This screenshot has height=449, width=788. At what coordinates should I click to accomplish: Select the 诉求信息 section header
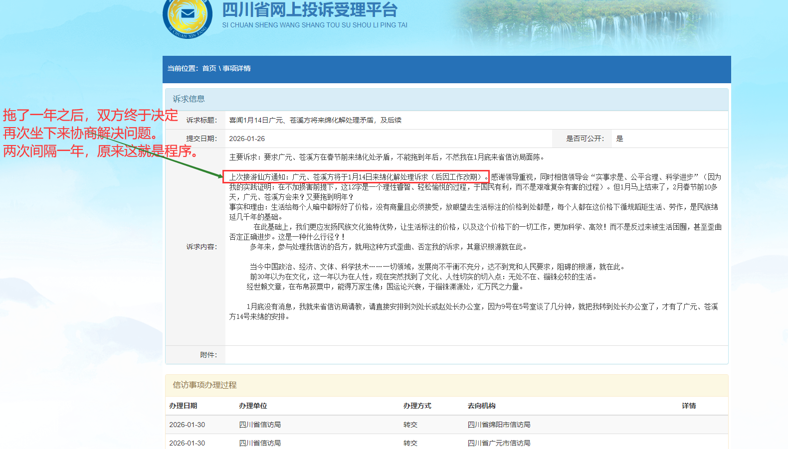click(189, 99)
